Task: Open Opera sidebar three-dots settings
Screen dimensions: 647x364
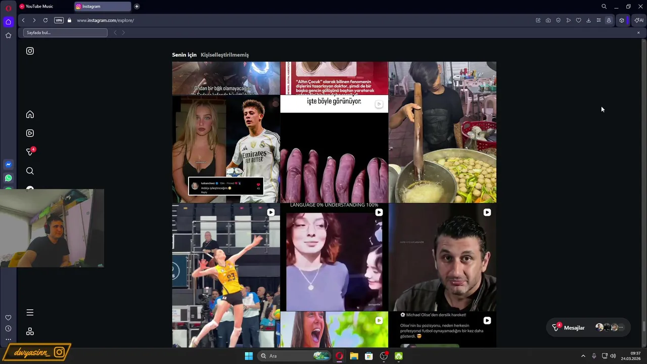Action: (x=8, y=340)
